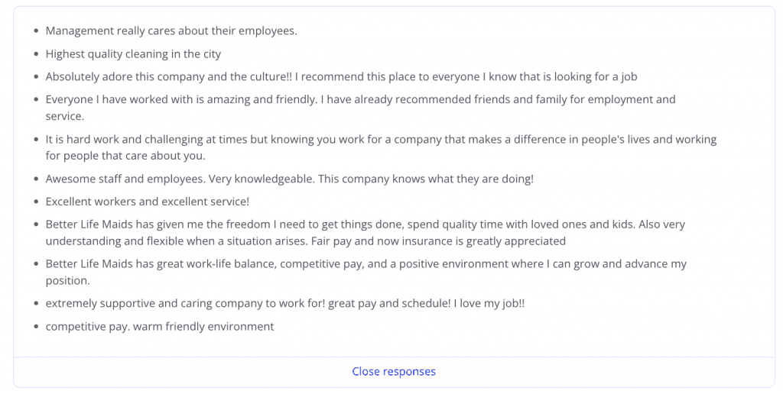Click the "Absolutely adore this company" response
The width and height of the screenshot is (783, 394).
pyautogui.click(x=341, y=77)
